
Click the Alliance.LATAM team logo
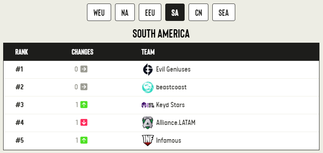coord(148,123)
